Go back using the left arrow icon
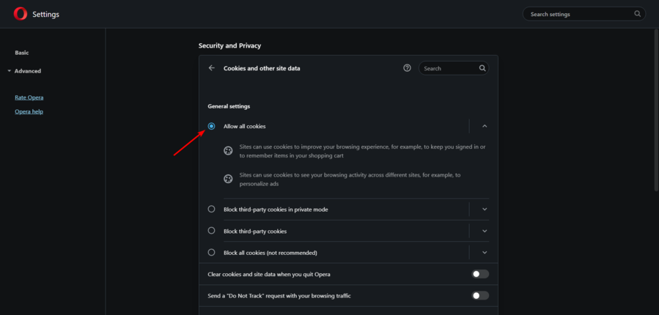 (212, 68)
